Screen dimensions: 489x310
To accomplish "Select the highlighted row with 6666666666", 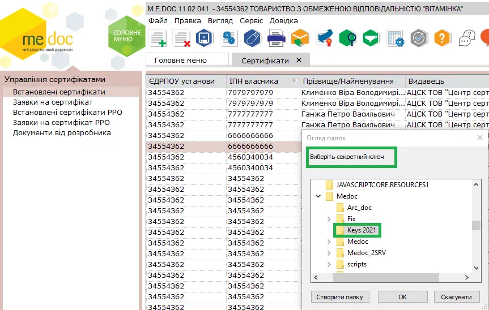I will pos(224,147).
